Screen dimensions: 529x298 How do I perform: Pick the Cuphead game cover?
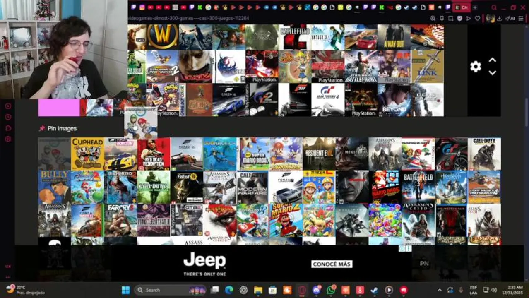click(87, 154)
